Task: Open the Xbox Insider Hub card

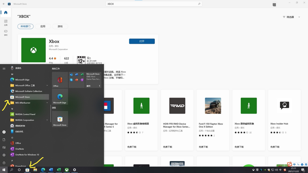Action: point(284,120)
